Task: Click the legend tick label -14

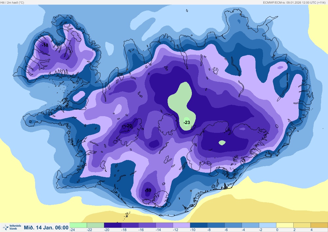Action: [x=158, y=230]
